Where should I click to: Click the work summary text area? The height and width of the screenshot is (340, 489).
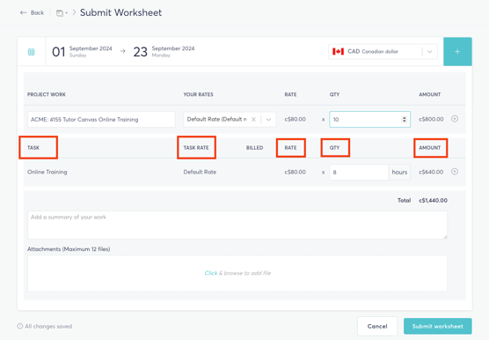[237, 225]
